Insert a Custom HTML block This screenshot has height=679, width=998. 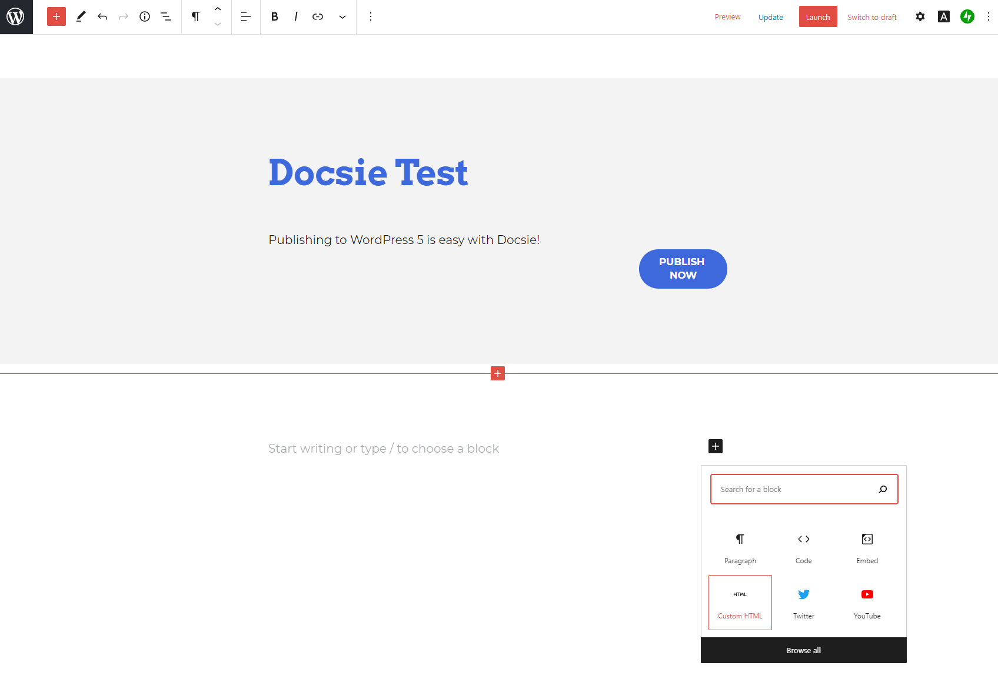coord(740,603)
